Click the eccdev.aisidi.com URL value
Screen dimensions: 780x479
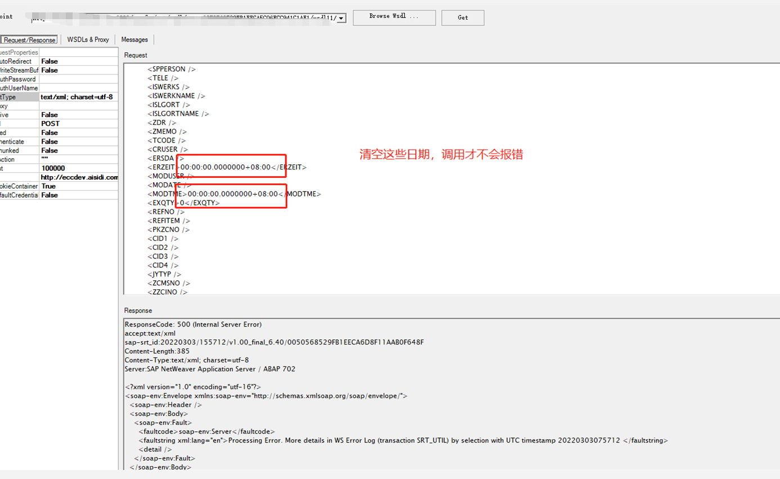78,177
